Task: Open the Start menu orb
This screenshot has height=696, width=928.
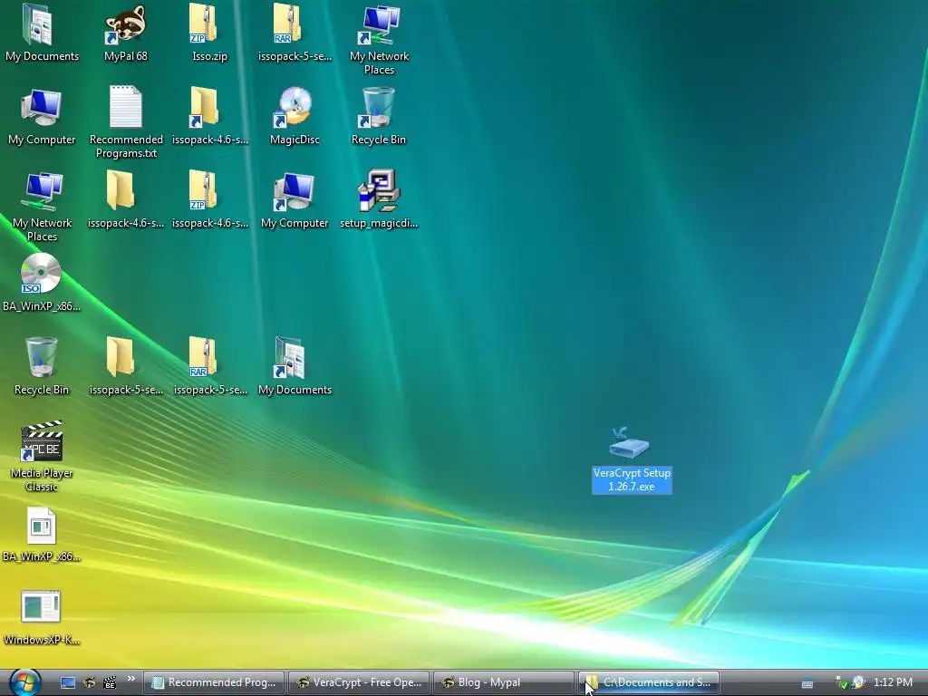Action: point(24,682)
